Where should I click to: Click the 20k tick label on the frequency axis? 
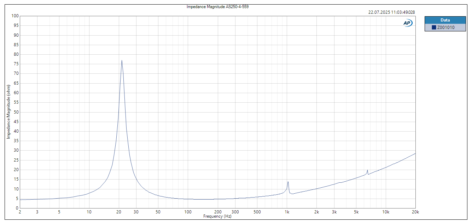[415, 211]
